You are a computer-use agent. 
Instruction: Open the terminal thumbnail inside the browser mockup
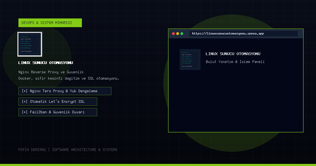[x=190, y=60]
